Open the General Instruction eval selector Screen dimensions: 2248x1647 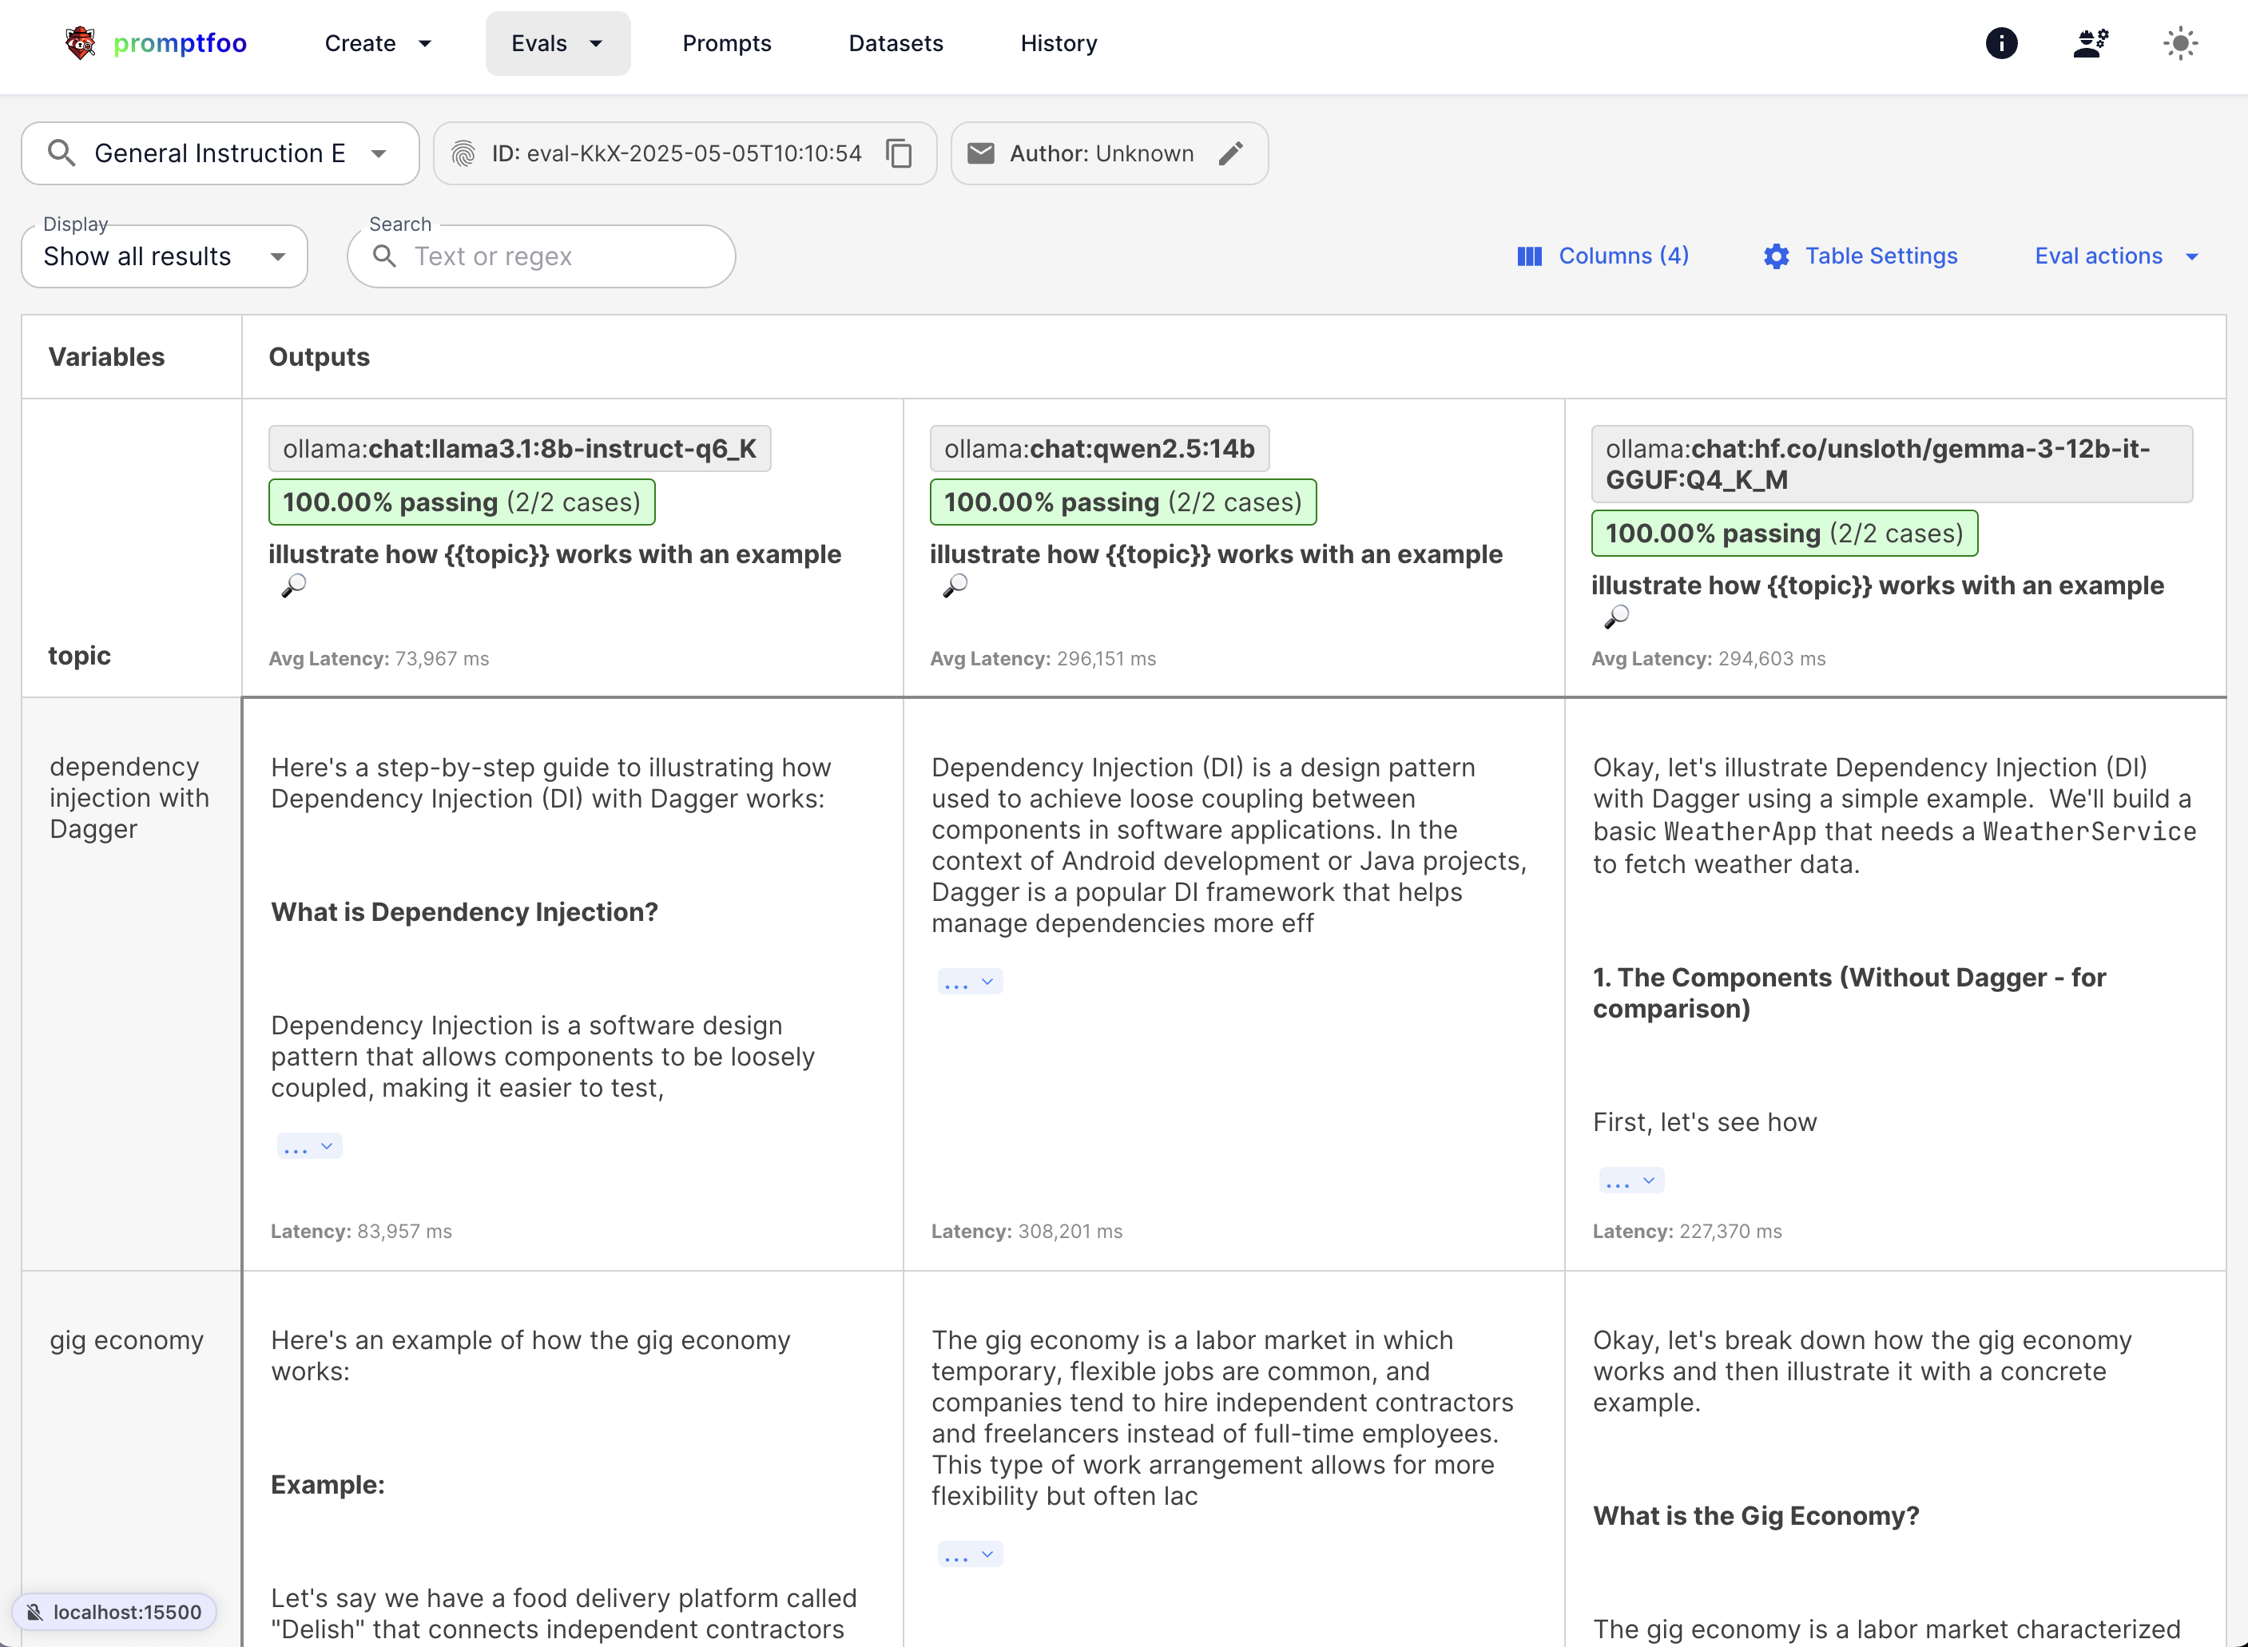point(220,153)
